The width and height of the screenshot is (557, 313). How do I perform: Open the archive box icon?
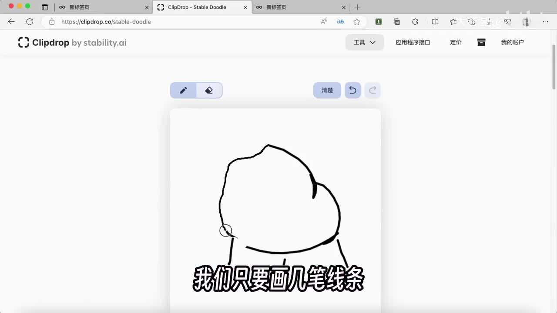(481, 42)
